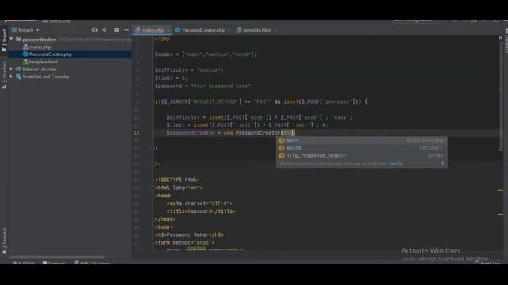Click the Add Configuration button
The height and width of the screenshot is (285, 508).
(415, 21)
